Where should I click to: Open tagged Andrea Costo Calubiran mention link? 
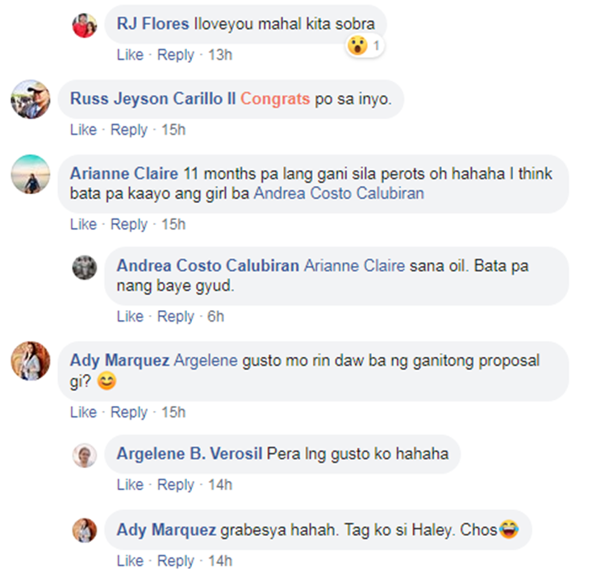[x=339, y=193]
